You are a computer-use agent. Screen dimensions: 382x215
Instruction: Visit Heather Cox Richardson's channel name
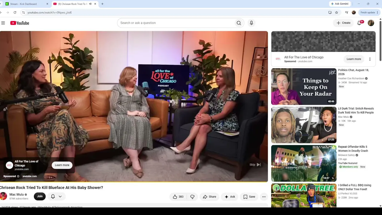click(x=351, y=79)
